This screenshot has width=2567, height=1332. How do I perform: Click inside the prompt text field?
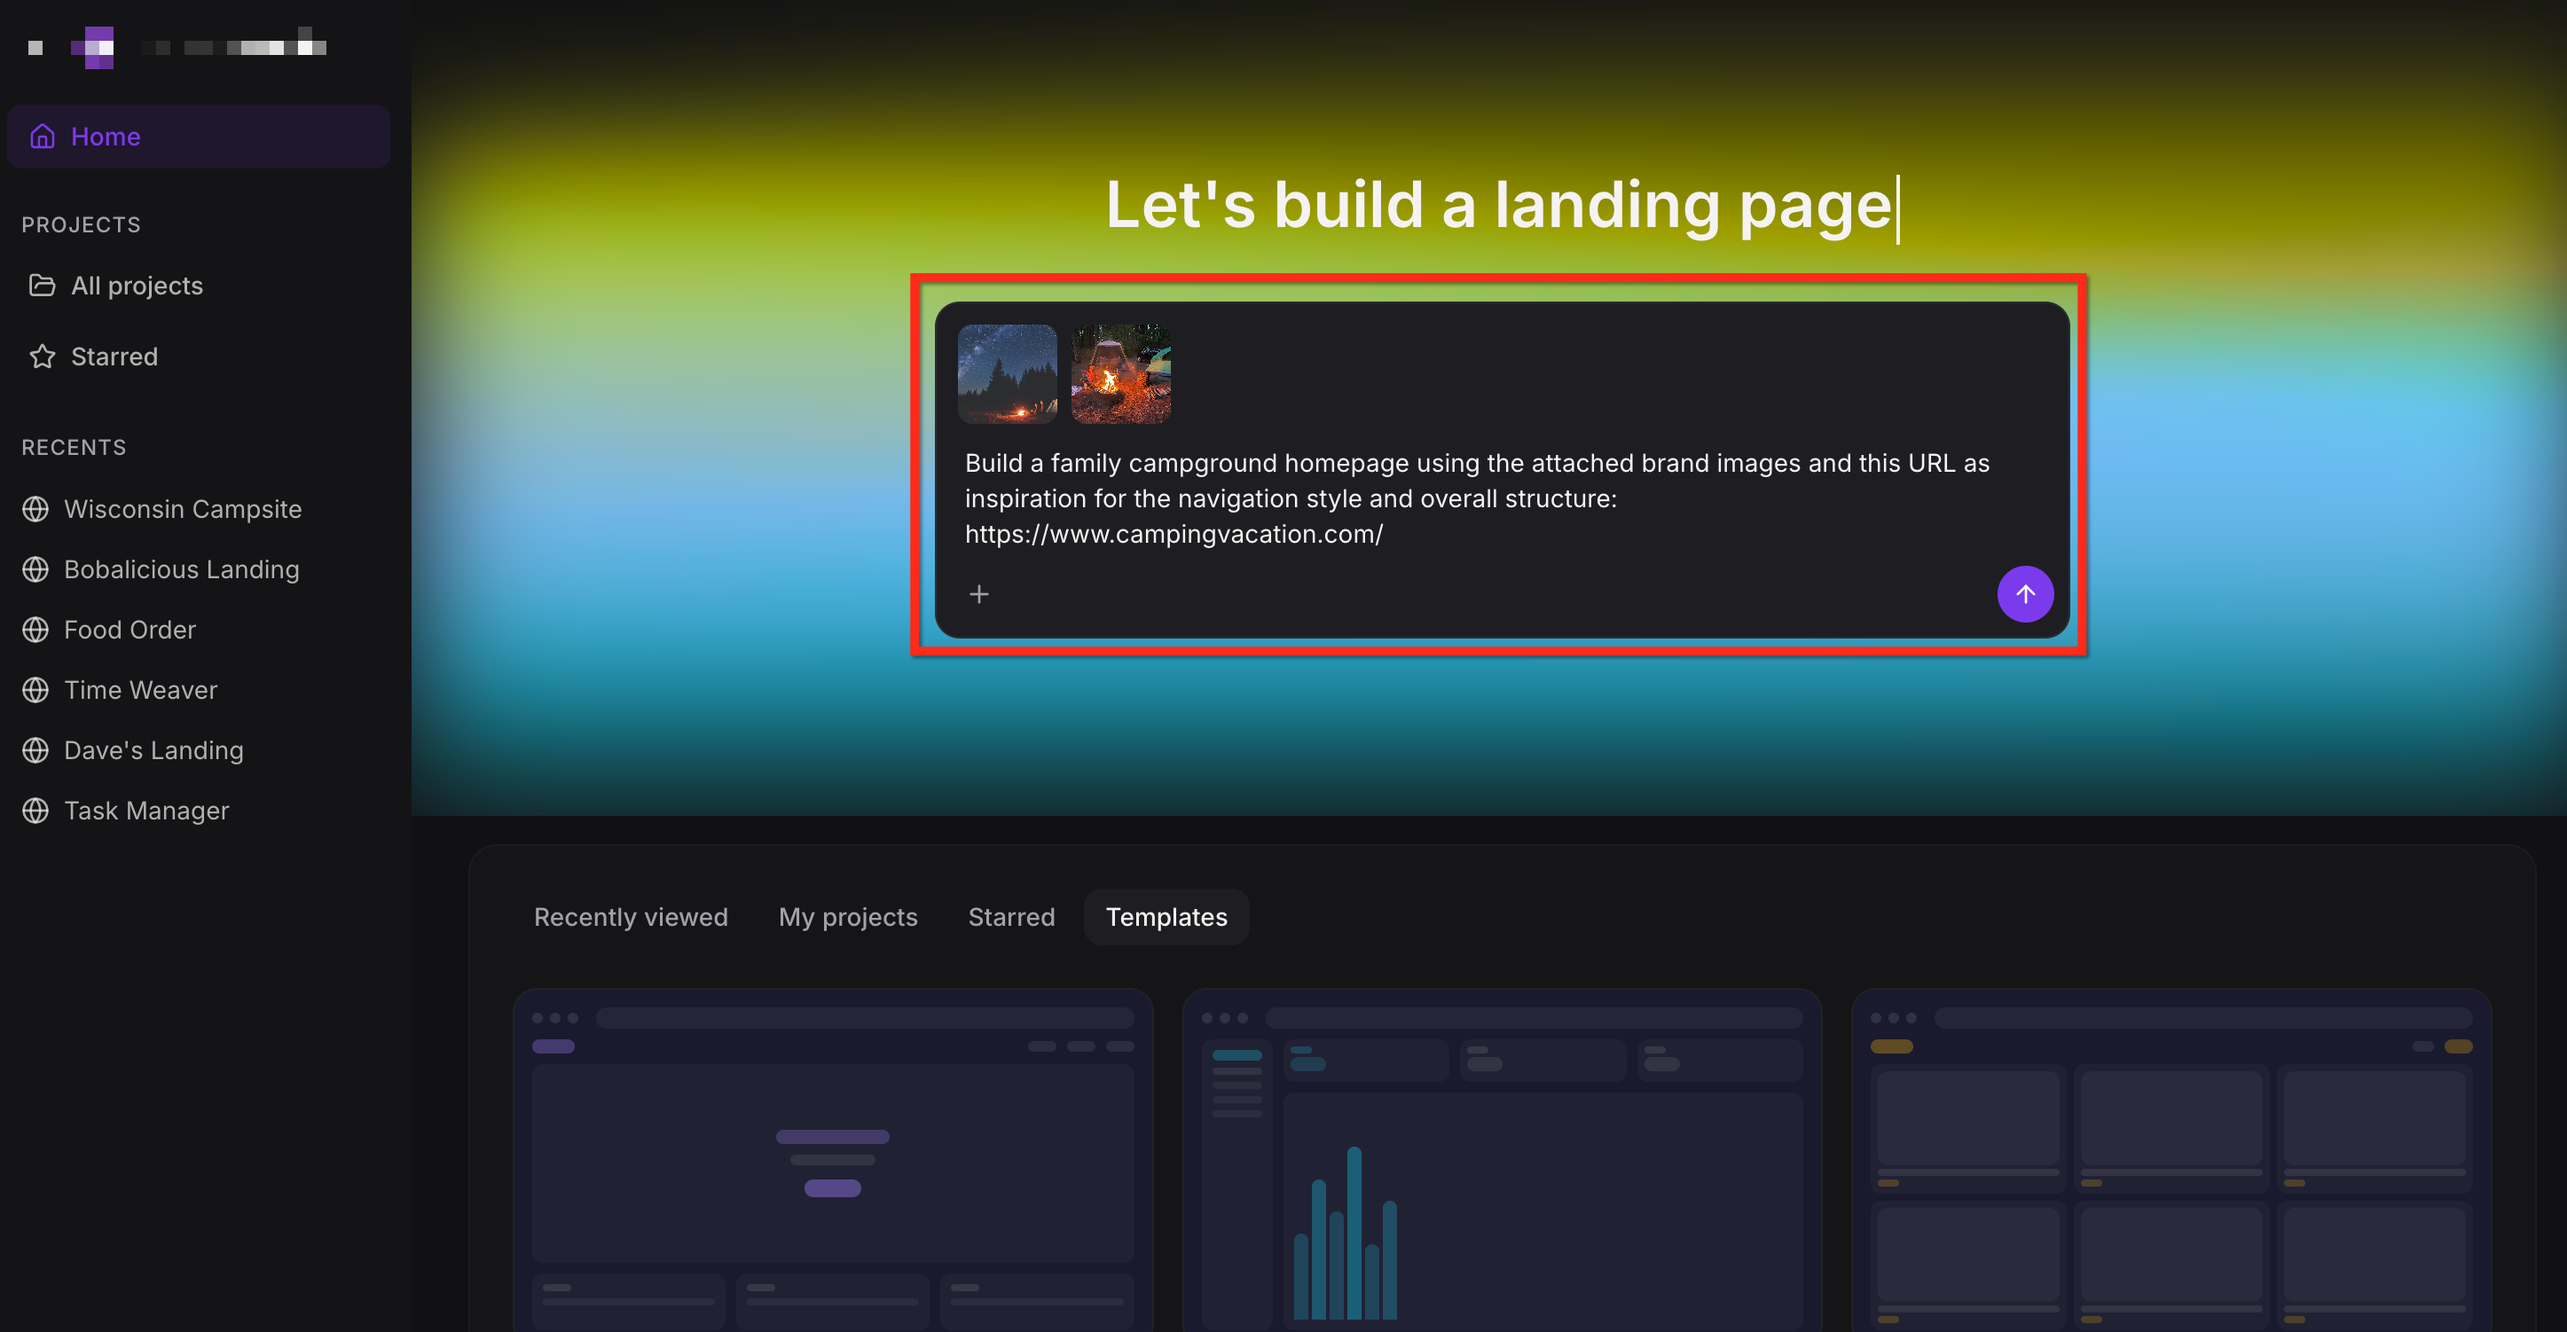pos(1475,498)
